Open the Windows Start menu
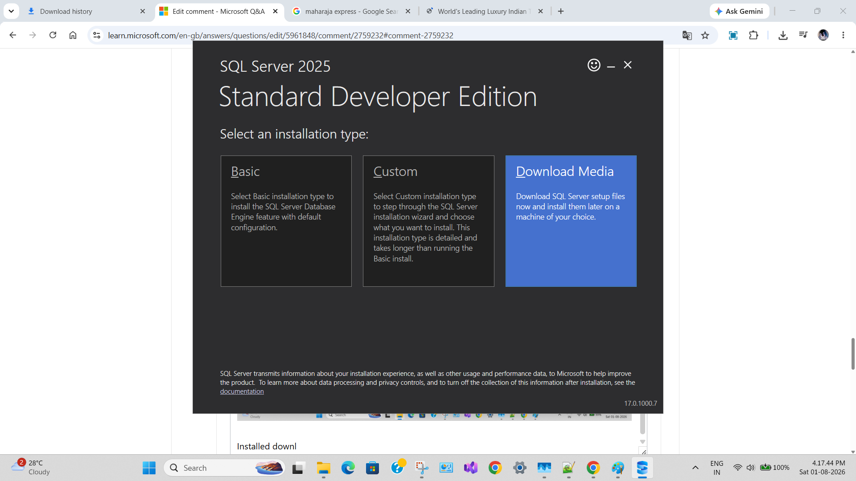 pos(149,468)
